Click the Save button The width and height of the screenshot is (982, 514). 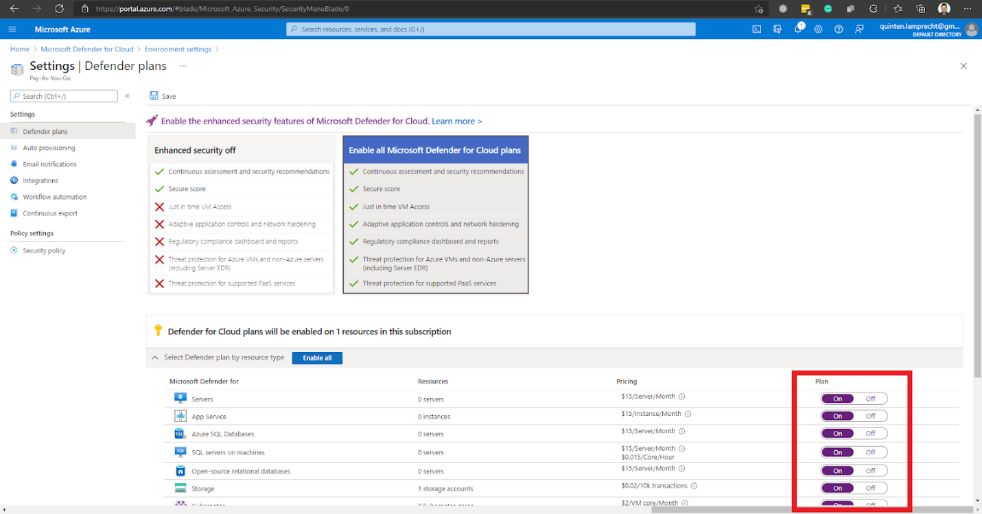163,96
